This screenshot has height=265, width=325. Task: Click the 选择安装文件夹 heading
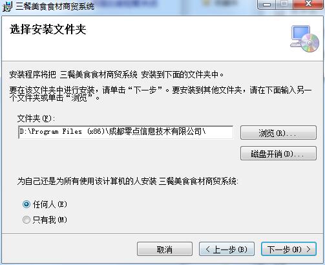[48, 29]
